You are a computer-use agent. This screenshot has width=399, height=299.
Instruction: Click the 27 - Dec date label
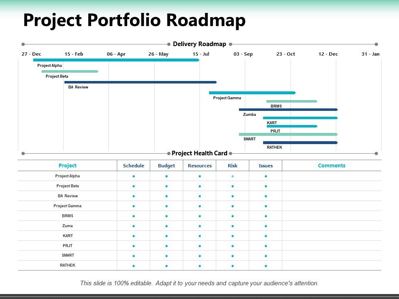point(31,54)
